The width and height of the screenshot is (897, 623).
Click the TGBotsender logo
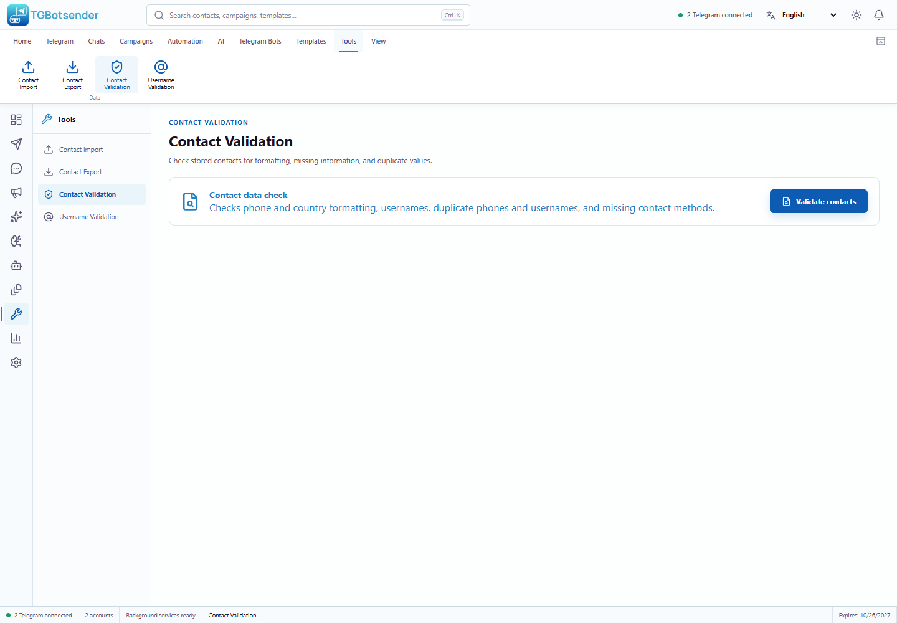coord(54,15)
